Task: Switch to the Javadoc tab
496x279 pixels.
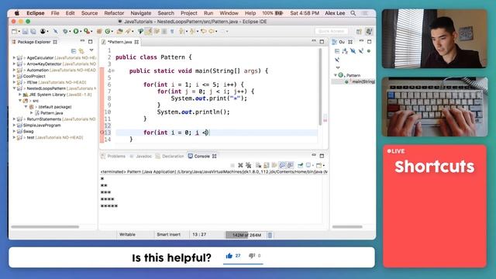Action: 141,157
